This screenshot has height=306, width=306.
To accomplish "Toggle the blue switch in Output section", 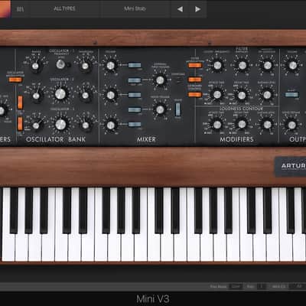I will (x=291, y=95).
